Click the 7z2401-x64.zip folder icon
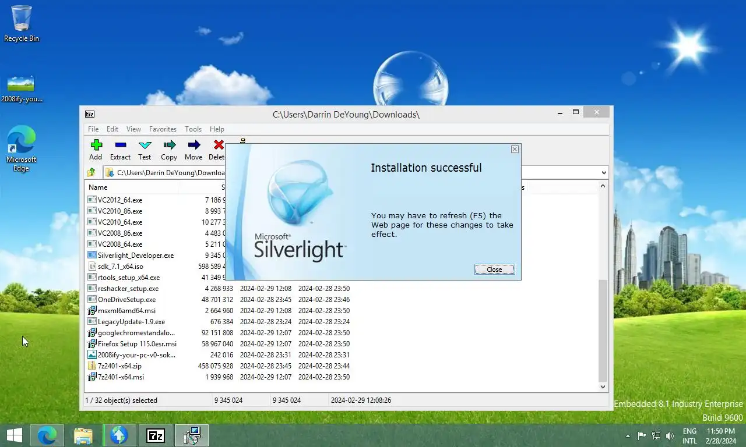 92,366
